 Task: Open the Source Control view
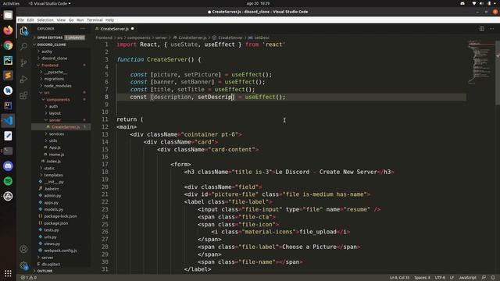click(x=24, y=62)
